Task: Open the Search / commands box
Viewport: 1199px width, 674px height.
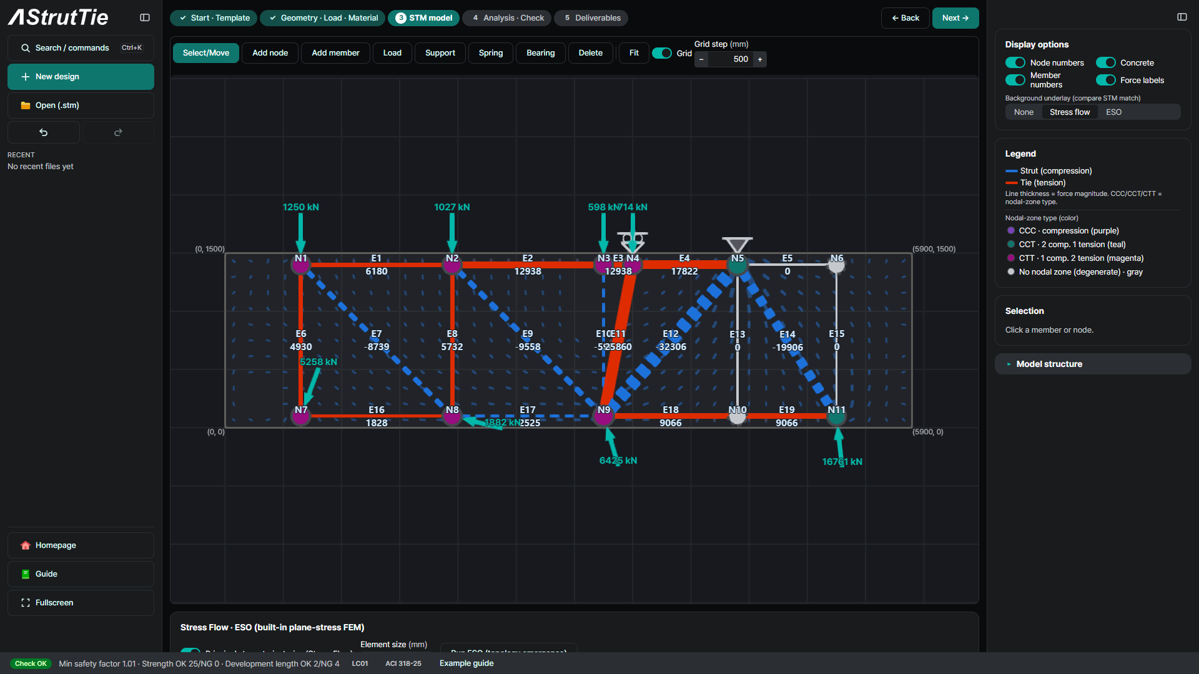Action: (x=81, y=48)
